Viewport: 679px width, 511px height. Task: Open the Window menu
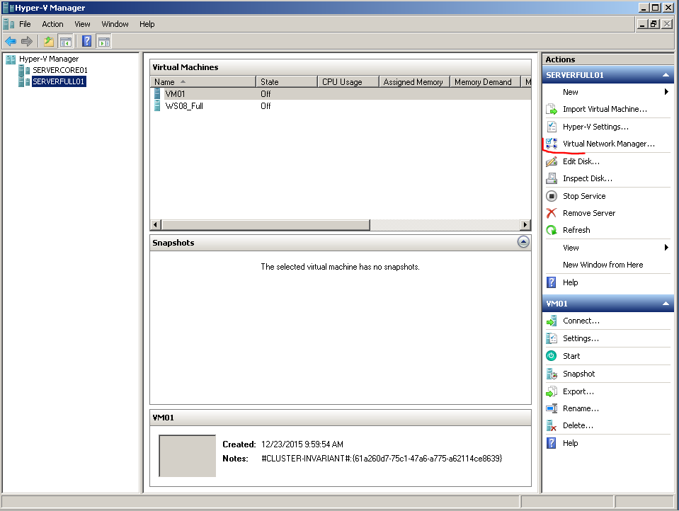click(115, 24)
